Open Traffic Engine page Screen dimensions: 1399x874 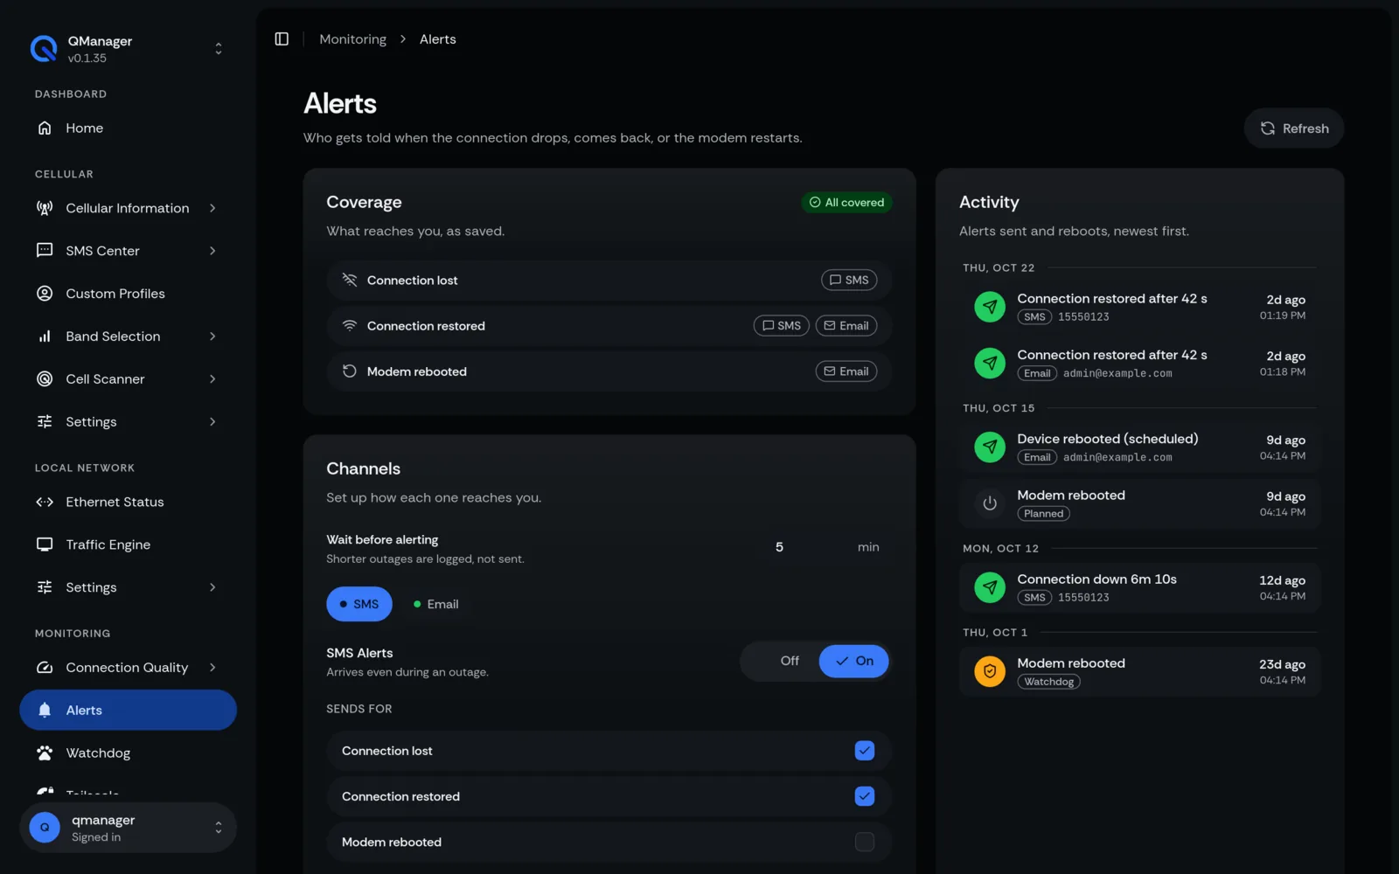pos(128,545)
